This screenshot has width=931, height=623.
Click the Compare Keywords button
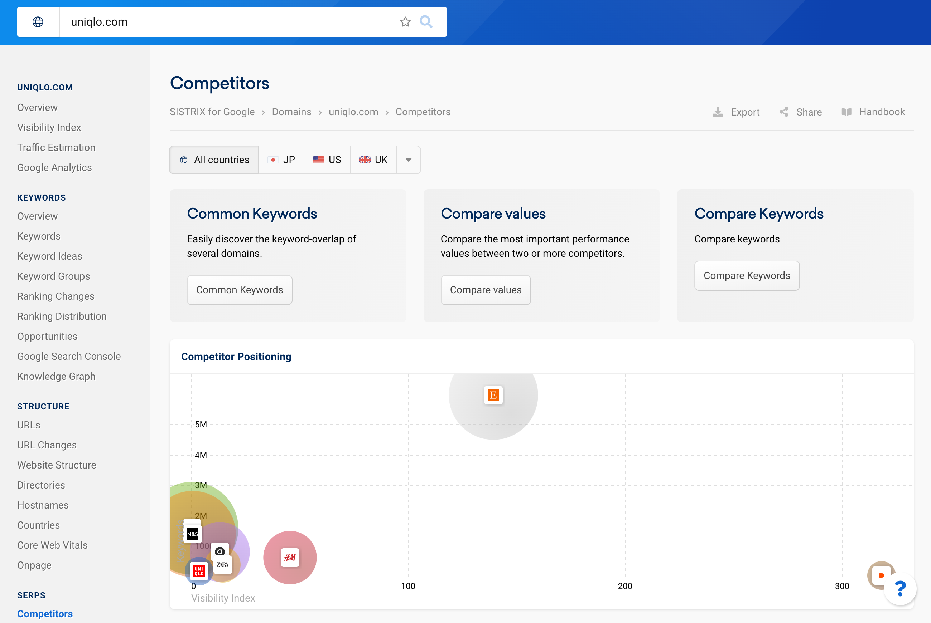pos(747,276)
